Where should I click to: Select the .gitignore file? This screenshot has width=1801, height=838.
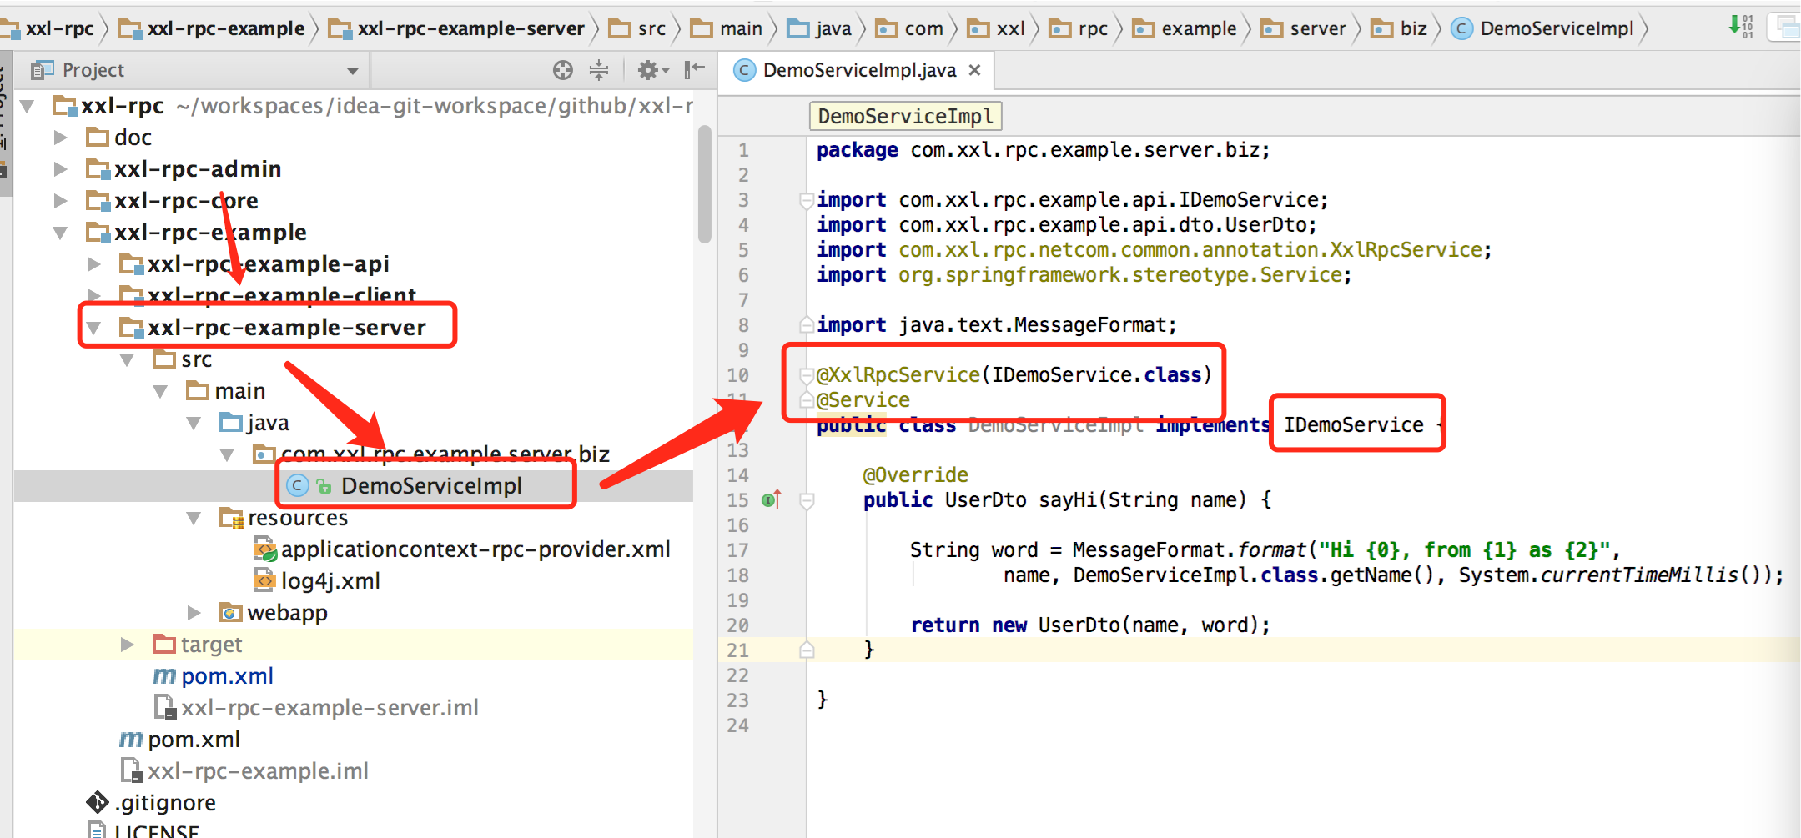click(164, 803)
